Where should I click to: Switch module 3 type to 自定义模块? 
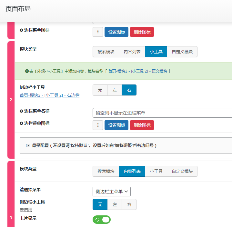click(182, 171)
